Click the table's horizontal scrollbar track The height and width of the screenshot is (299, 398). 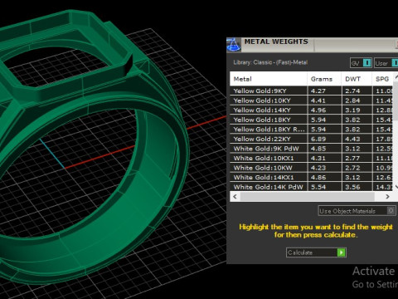click(308, 197)
